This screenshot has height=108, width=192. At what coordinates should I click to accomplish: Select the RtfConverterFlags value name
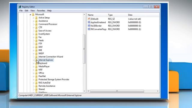pyautogui.click(x=98, y=29)
